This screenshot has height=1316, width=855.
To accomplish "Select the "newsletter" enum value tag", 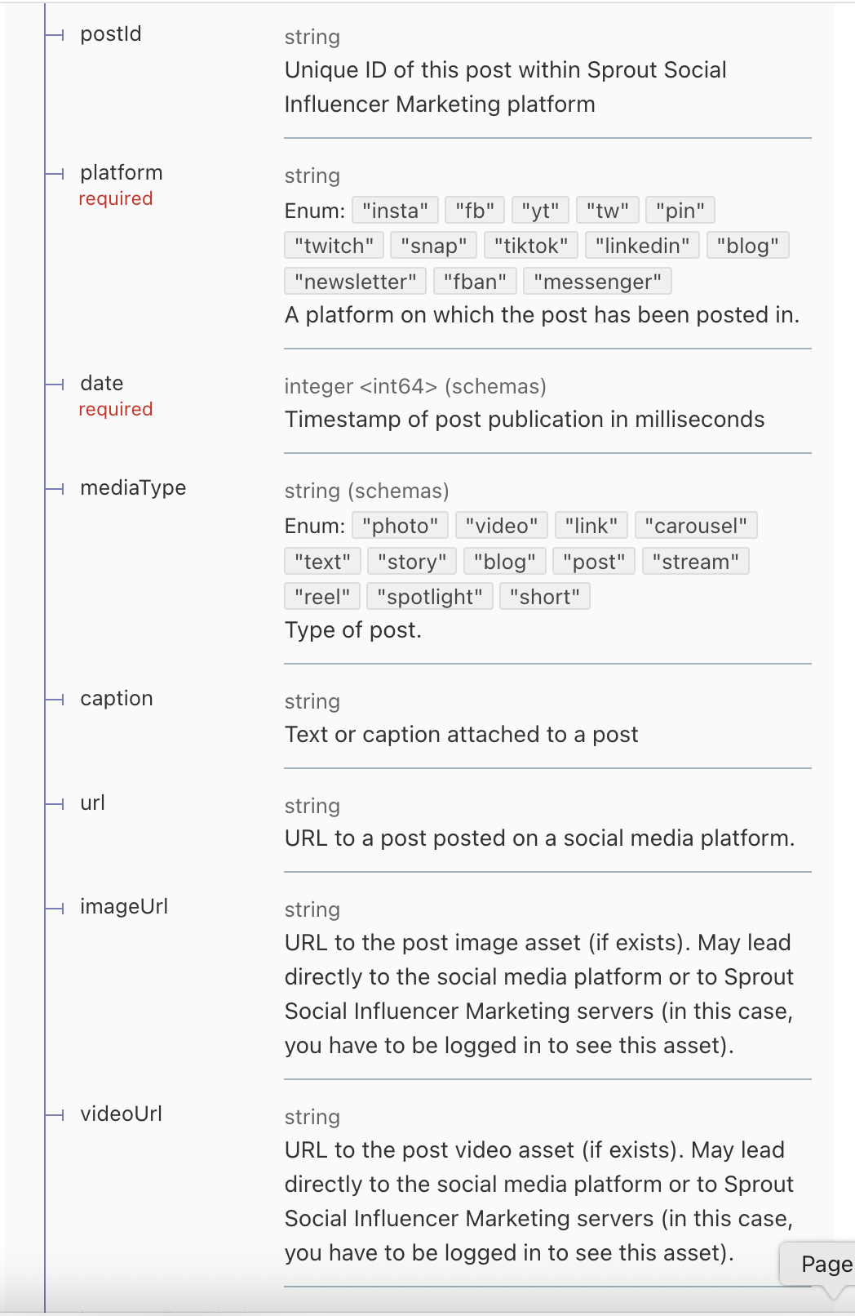I will [x=356, y=282].
